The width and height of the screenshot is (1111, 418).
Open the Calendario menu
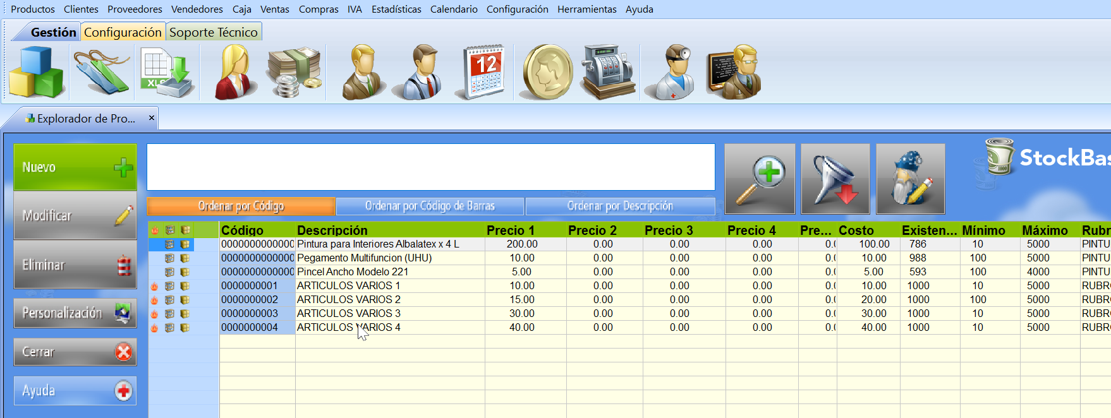(454, 9)
